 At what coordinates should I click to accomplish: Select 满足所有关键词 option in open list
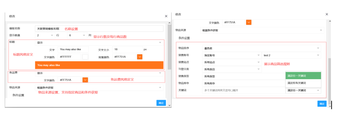(x=303, y=83)
